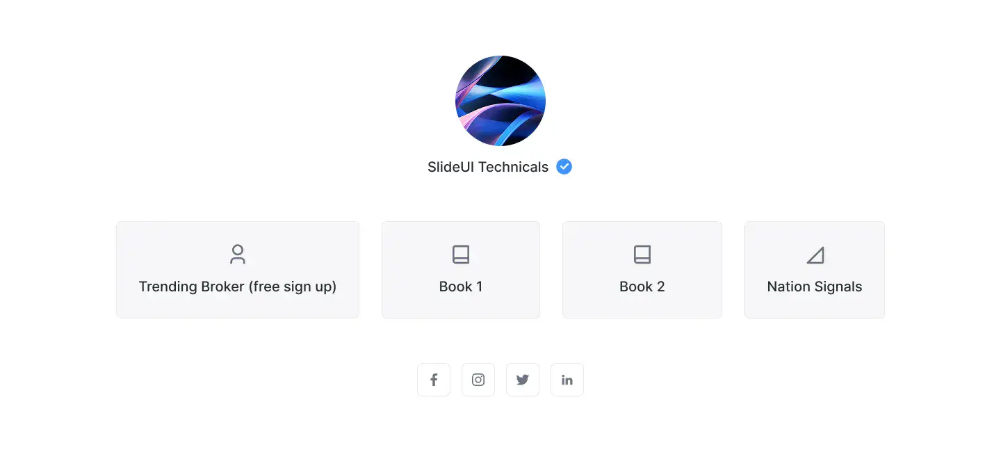The height and width of the screenshot is (452, 1001).
Task: Click the Trending Broker (free sign up) label
Action: click(238, 286)
